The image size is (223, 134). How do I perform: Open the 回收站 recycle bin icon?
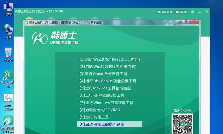tap(8, 55)
